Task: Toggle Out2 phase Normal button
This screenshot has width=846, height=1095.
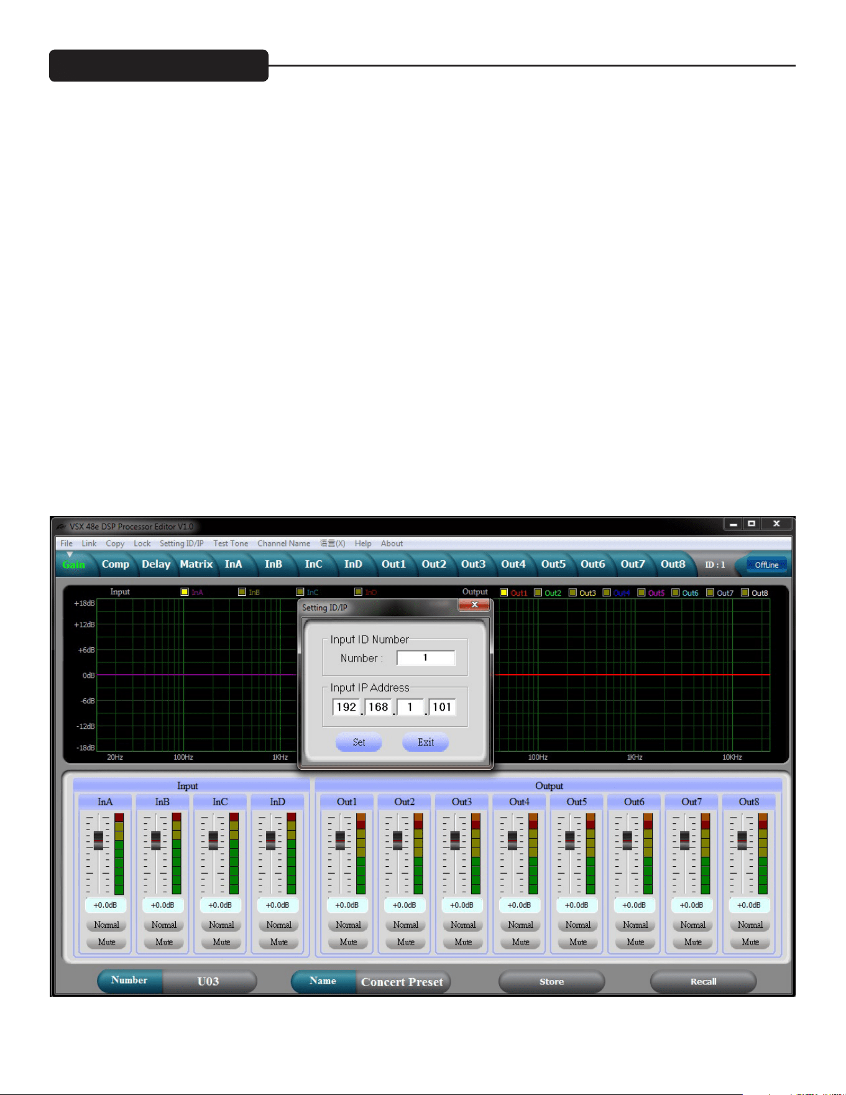Action: click(405, 925)
